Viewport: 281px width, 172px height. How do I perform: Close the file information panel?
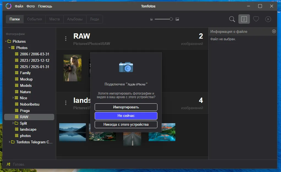[274, 31]
